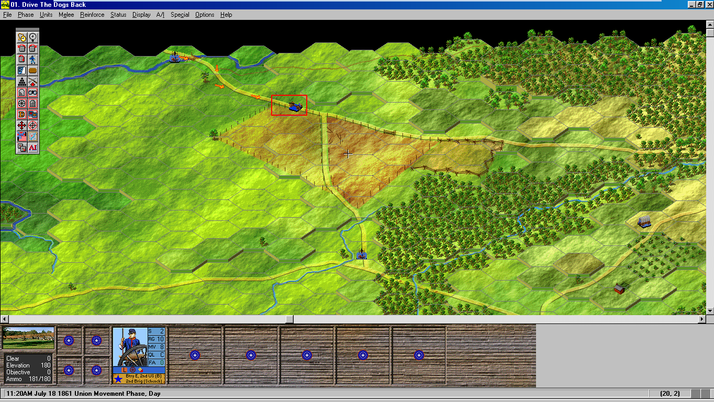Turn the unit counterclockwise with the left rotate icon

point(21,48)
